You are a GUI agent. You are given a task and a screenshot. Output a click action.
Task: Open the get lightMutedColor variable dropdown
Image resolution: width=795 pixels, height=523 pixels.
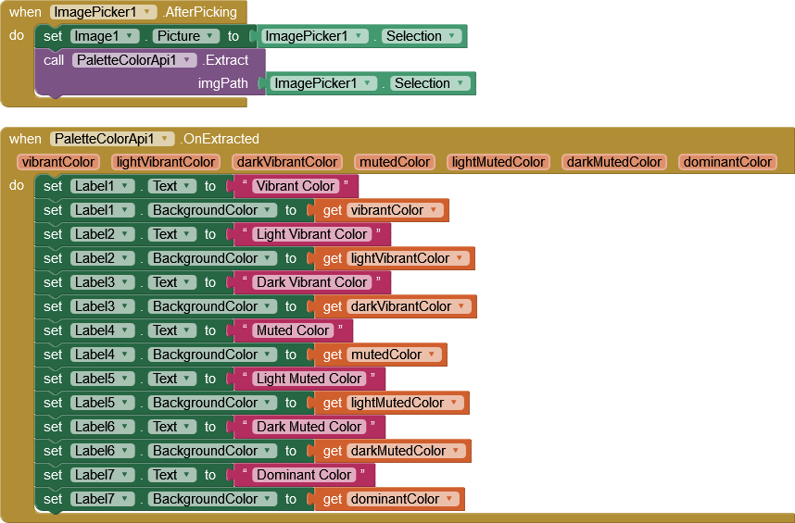click(x=405, y=403)
